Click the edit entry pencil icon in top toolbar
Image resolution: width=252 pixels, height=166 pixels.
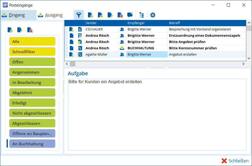point(110,15)
